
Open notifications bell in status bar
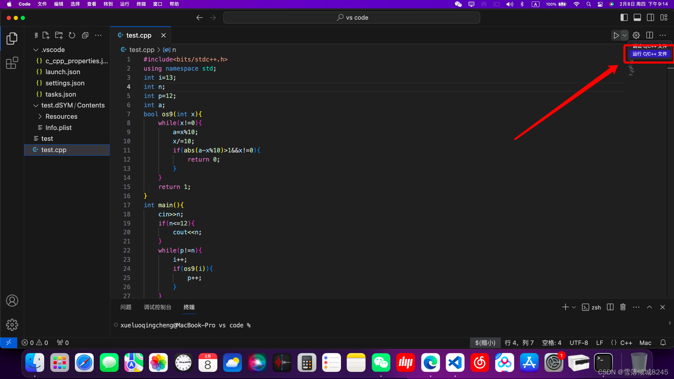tap(663, 343)
